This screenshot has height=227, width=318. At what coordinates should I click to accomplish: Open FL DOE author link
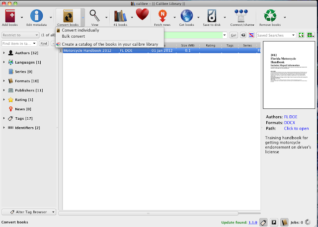coord(290,117)
